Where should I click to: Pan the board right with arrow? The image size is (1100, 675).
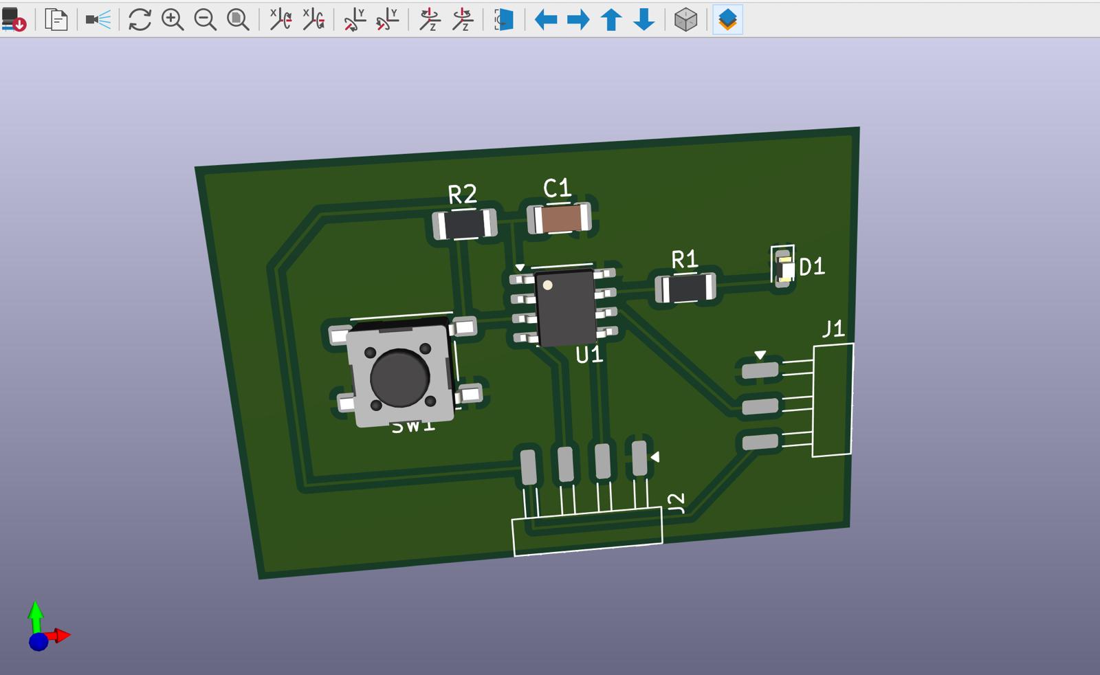click(578, 19)
